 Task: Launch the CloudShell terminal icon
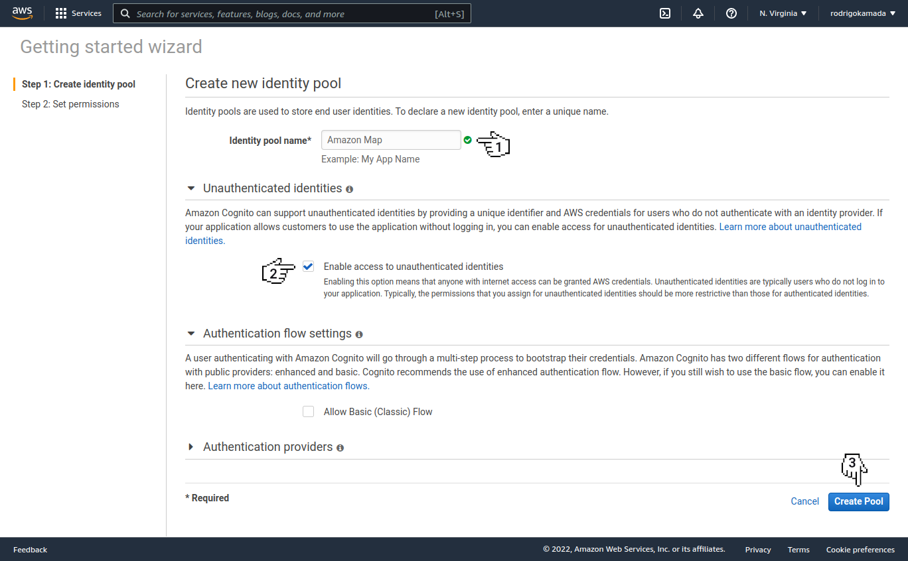(x=665, y=13)
